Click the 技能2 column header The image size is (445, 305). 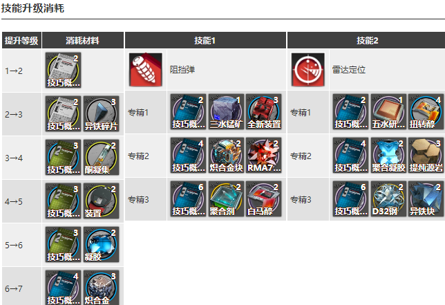pos(366,40)
